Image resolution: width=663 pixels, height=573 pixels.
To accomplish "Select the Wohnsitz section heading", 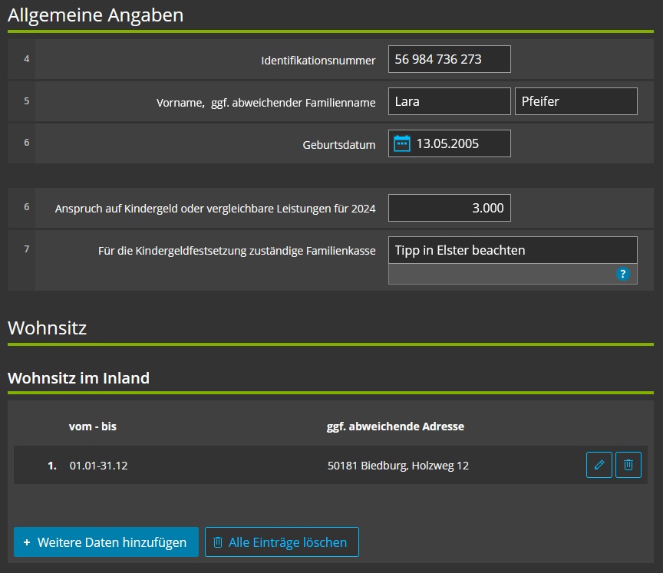I will pyautogui.click(x=48, y=327).
